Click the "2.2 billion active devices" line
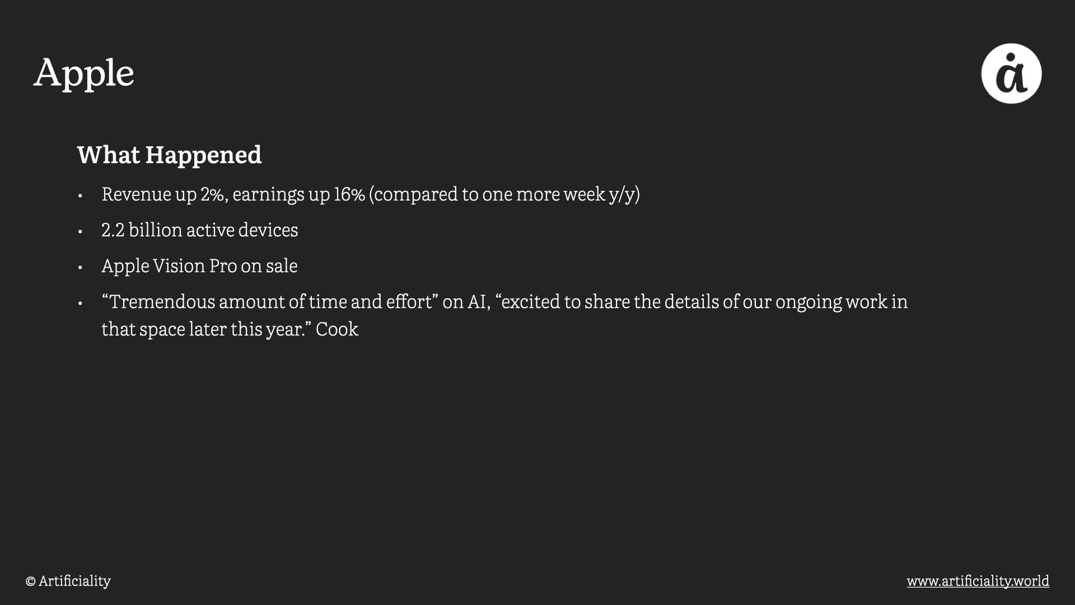Viewport: 1075px width, 605px height. tap(199, 230)
